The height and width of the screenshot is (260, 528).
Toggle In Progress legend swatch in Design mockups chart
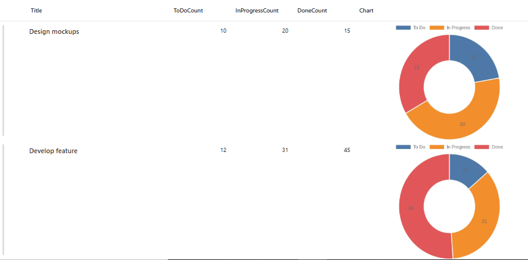click(x=437, y=27)
